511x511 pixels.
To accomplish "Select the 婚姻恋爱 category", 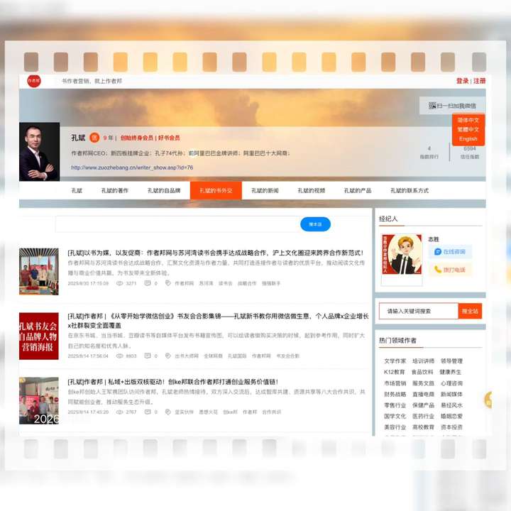I will coord(451,416).
